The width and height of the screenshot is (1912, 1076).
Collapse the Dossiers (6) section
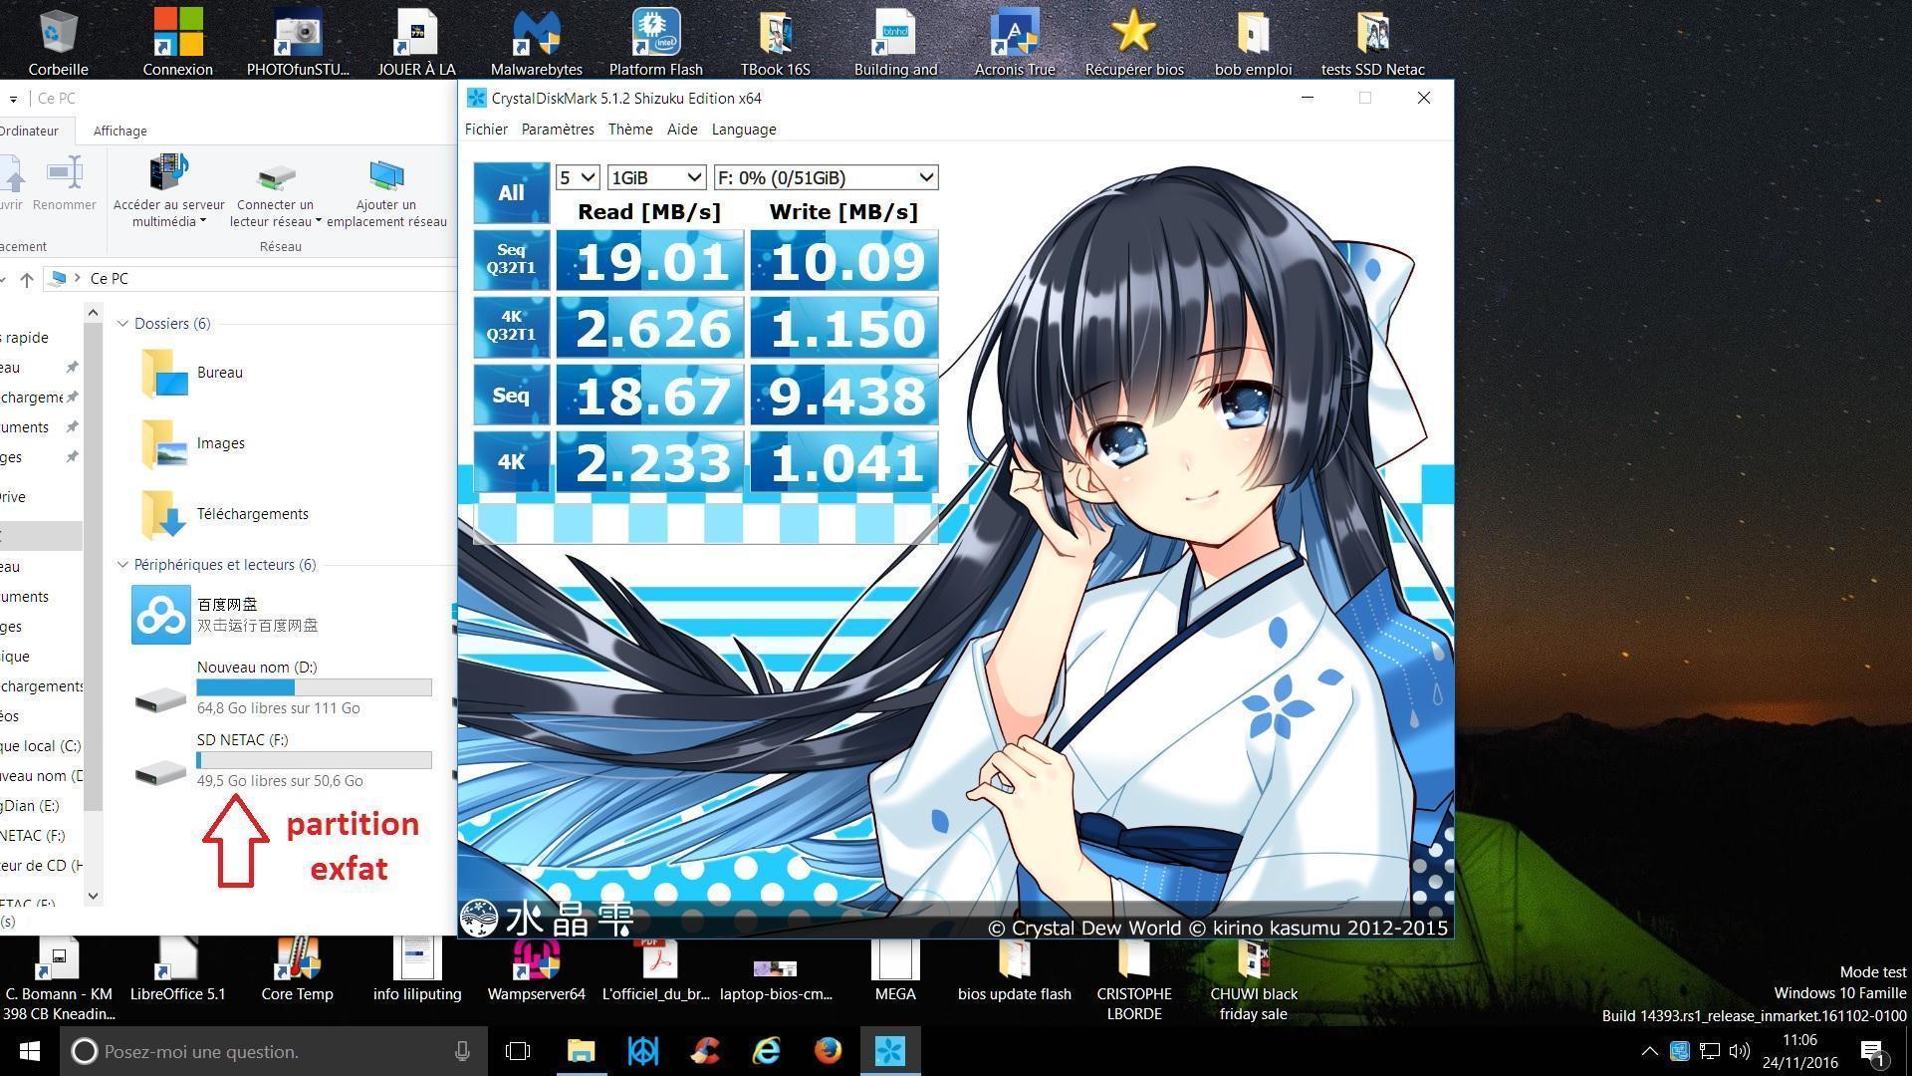click(x=123, y=324)
